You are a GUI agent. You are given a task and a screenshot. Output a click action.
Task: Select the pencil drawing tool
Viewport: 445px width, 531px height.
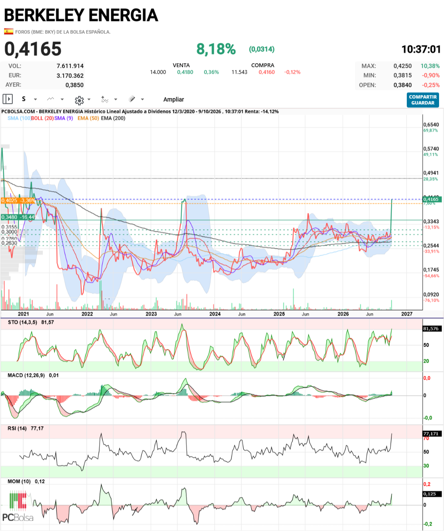(x=132, y=99)
